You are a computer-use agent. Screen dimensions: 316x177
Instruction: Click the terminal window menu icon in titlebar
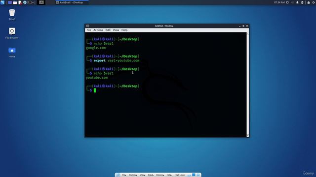(88, 26)
